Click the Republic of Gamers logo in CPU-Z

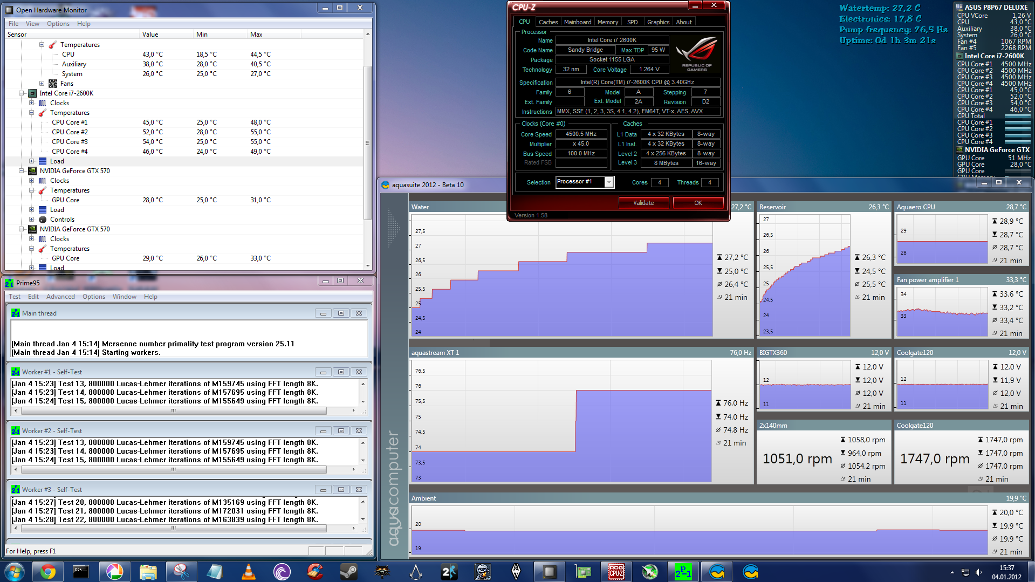[697, 54]
